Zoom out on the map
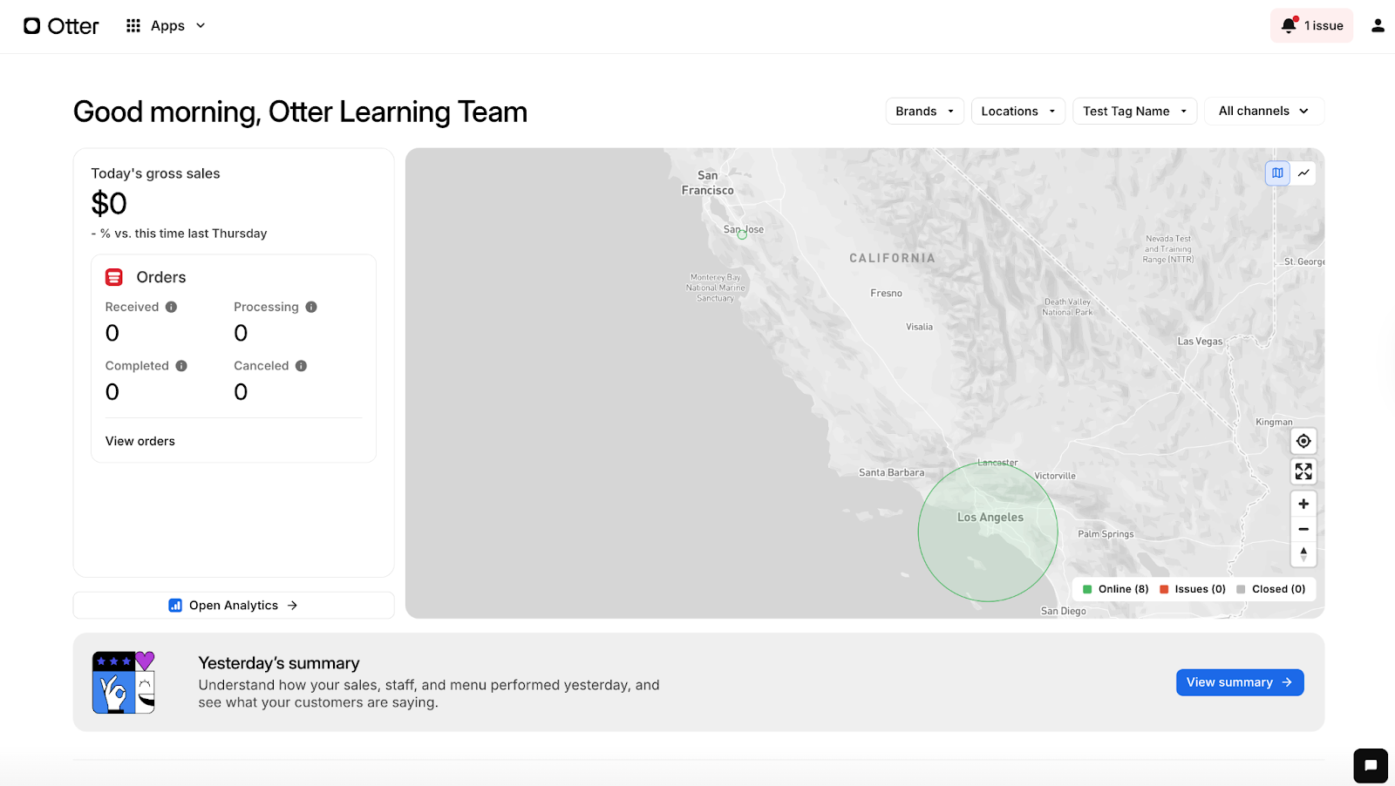The height and width of the screenshot is (786, 1395). click(1303, 529)
